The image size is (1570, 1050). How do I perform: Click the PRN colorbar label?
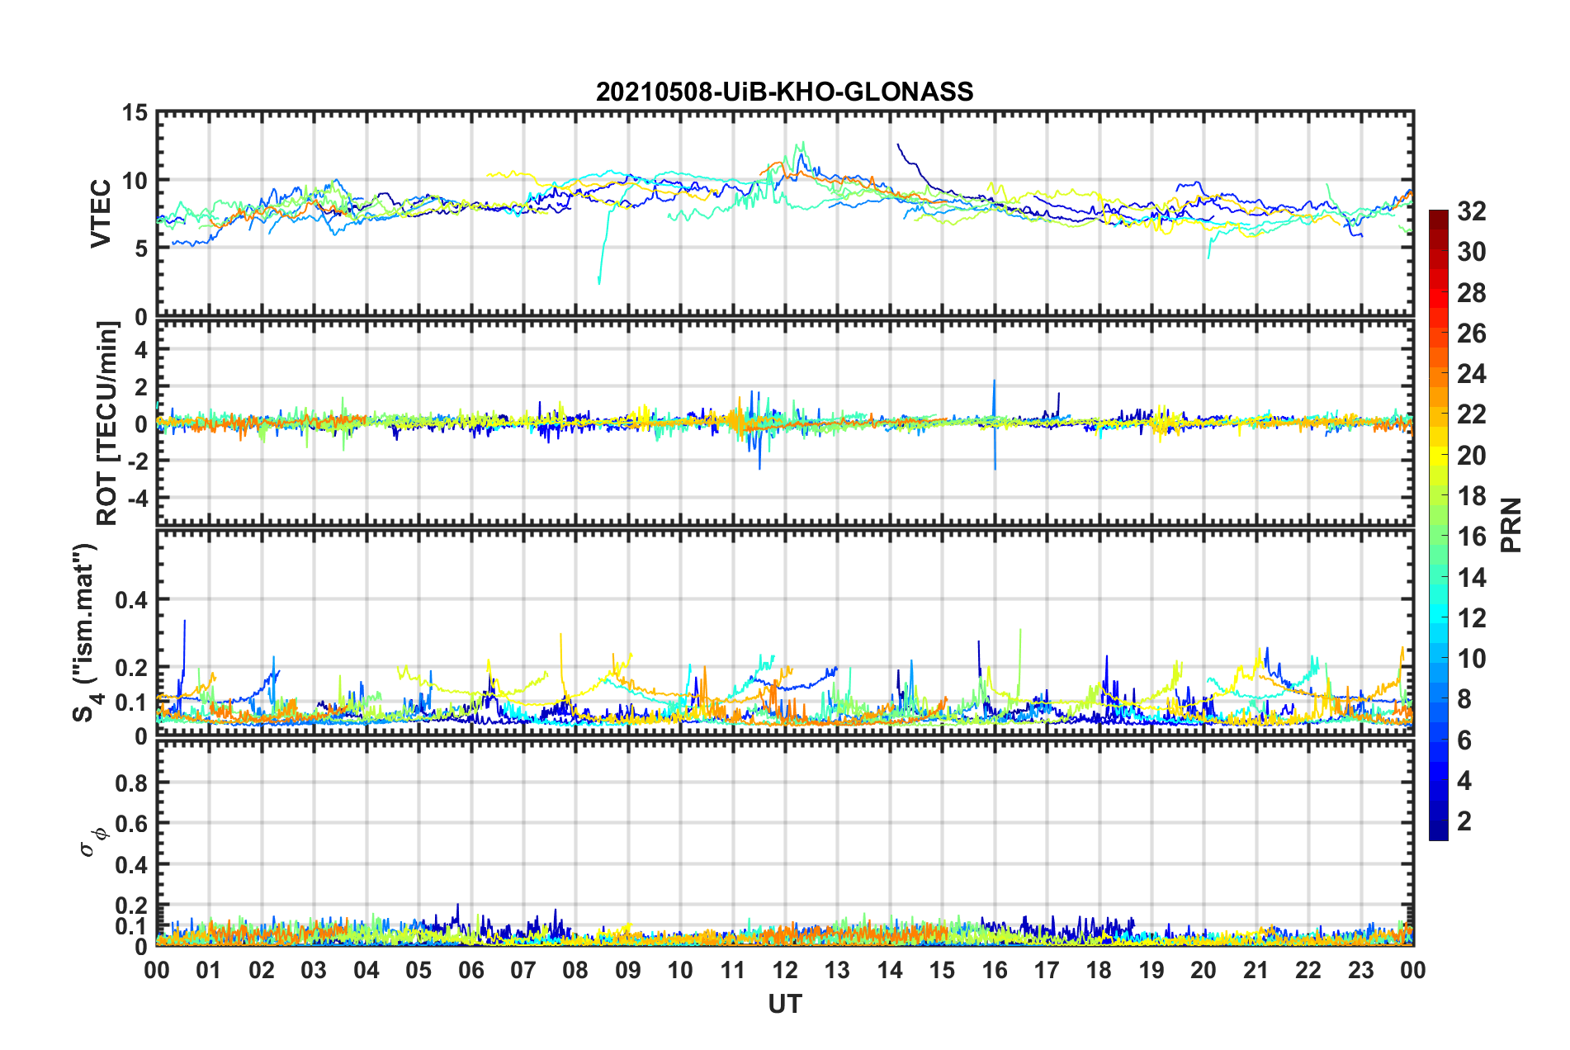pyautogui.click(x=1511, y=525)
